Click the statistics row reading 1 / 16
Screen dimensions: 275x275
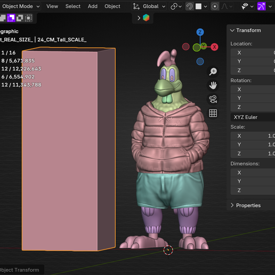click(9, 53)
